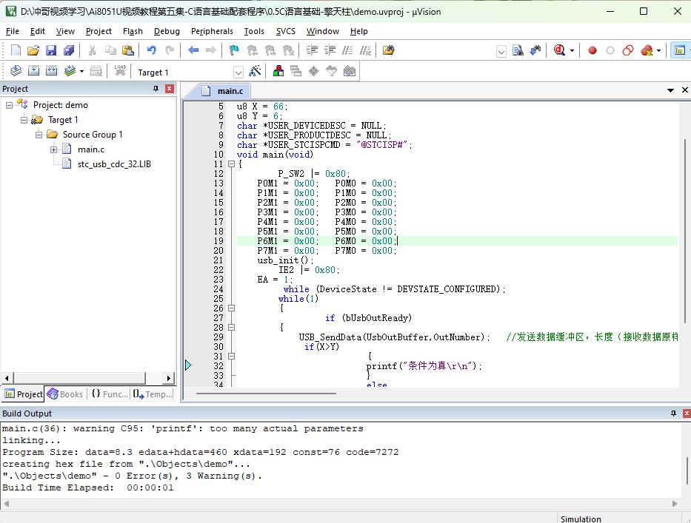Select main.c in the project tree

point(91,149)
